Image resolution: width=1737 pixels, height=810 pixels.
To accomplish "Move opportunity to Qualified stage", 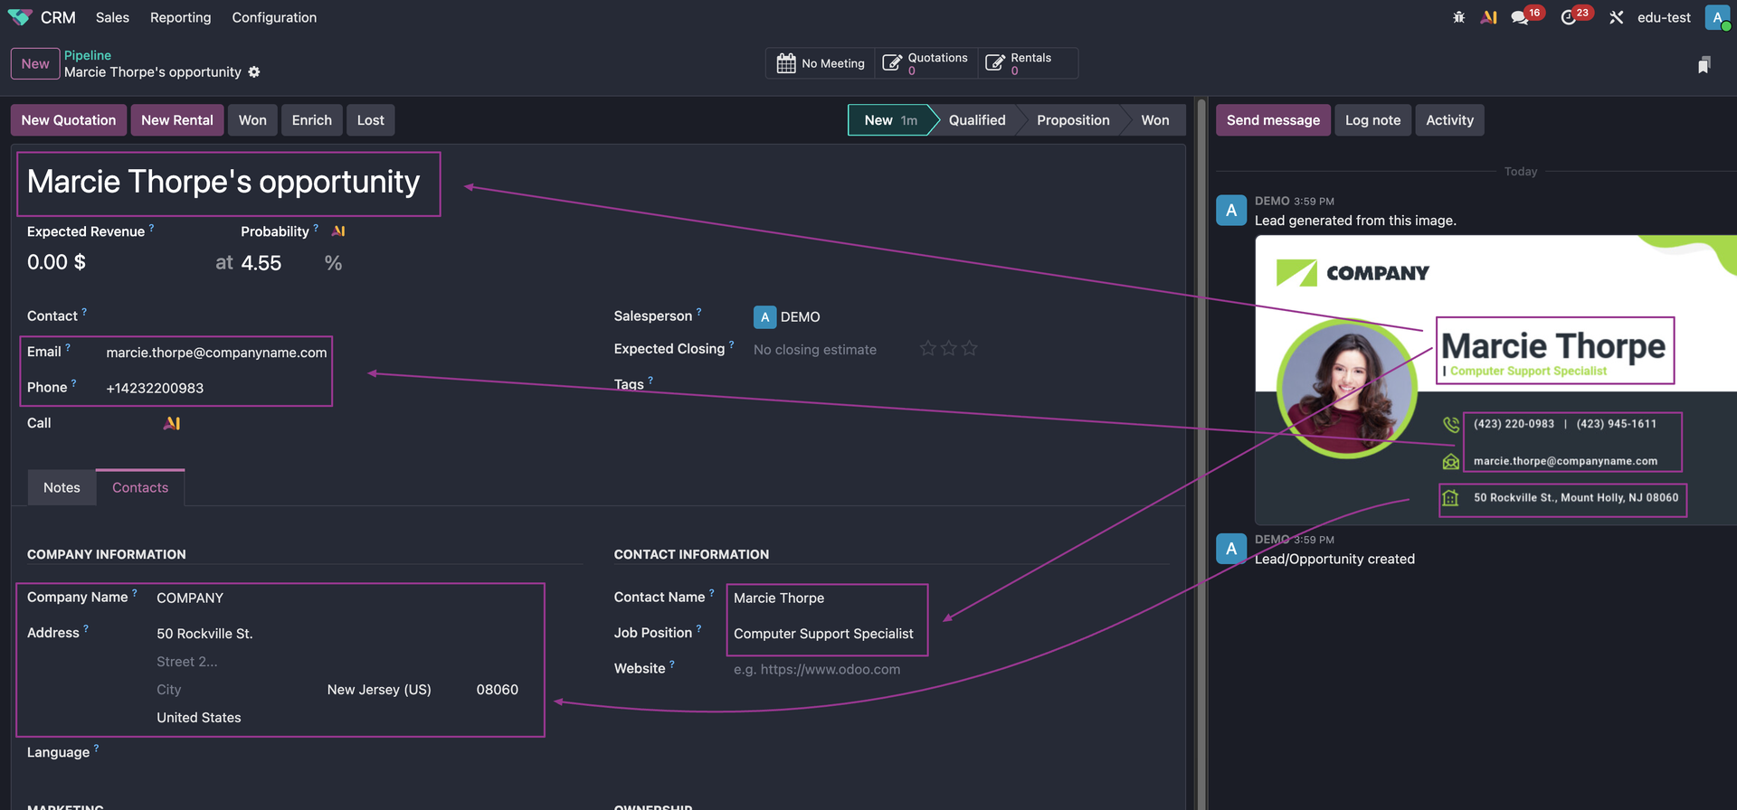I will (976, 120).
